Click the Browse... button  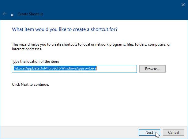152,69
